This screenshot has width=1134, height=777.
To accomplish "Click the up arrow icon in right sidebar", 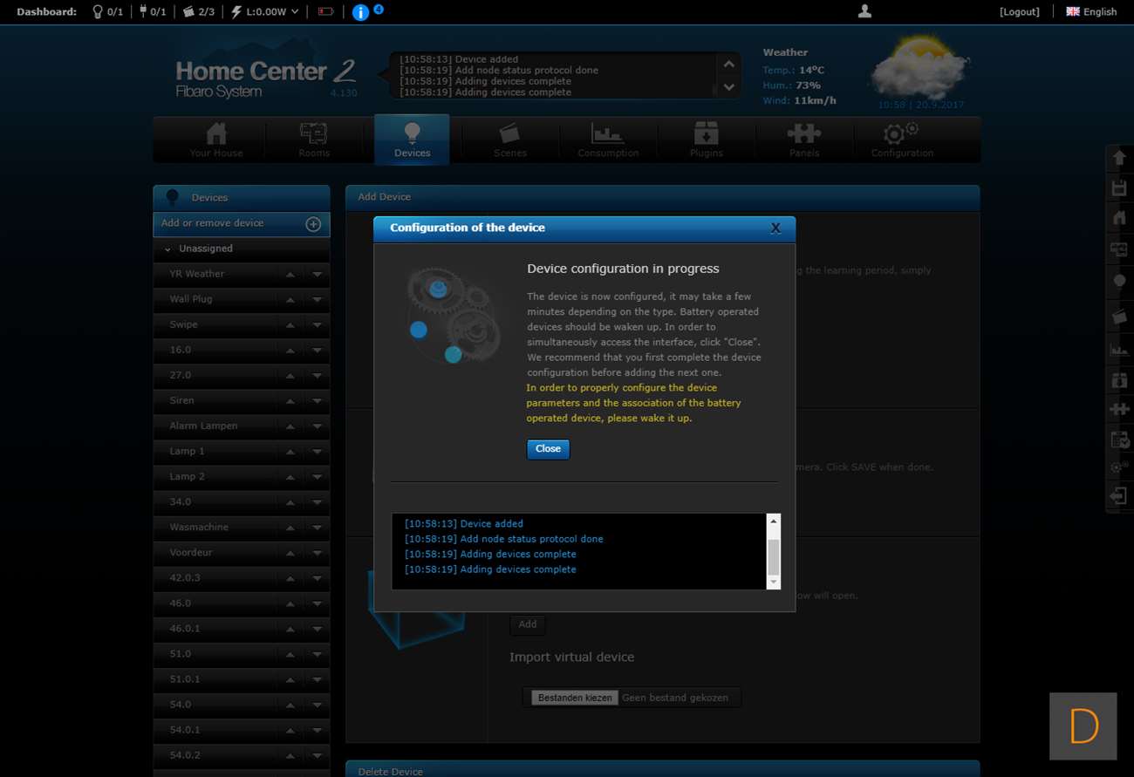I will 1119,159.
